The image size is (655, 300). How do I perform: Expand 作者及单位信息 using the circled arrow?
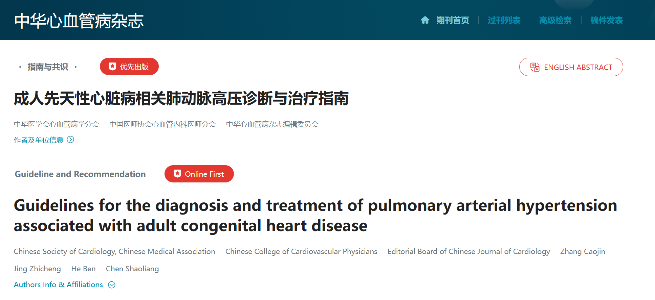pyautogui.click(x=70, y=140)
